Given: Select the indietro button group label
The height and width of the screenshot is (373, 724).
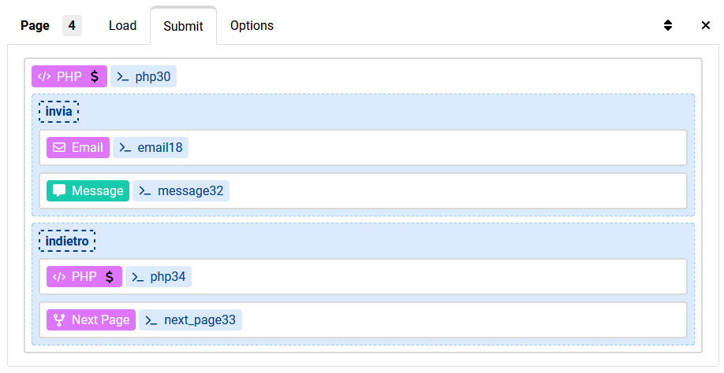Looking at the screenshot, I should 67,241.
